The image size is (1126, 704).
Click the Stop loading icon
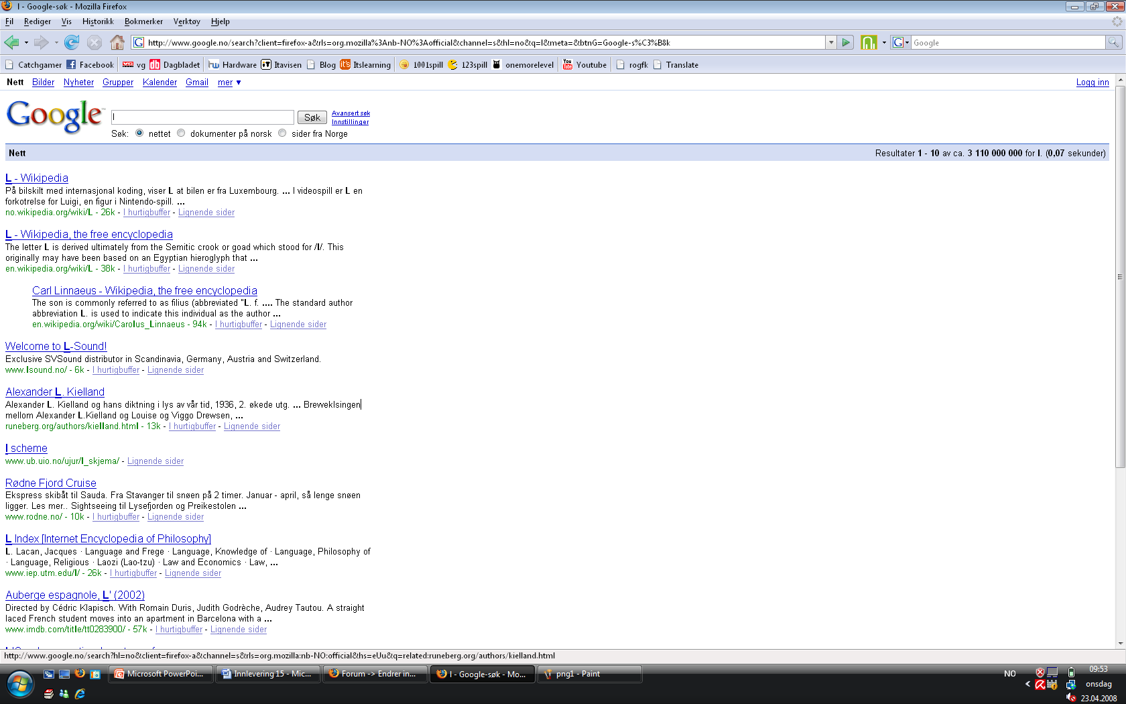(x=95, y=42)
